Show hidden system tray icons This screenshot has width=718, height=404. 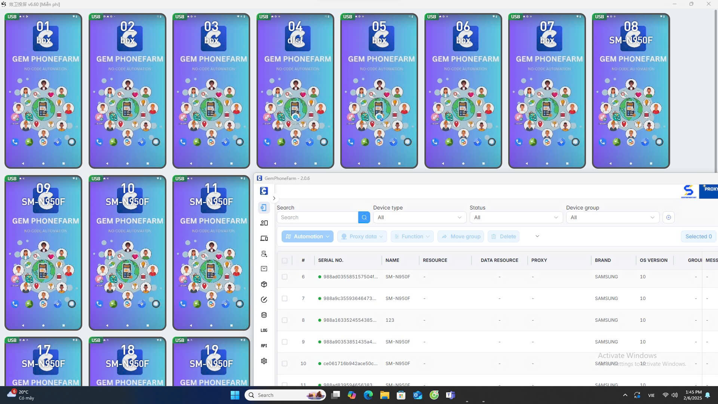(625, 395)
